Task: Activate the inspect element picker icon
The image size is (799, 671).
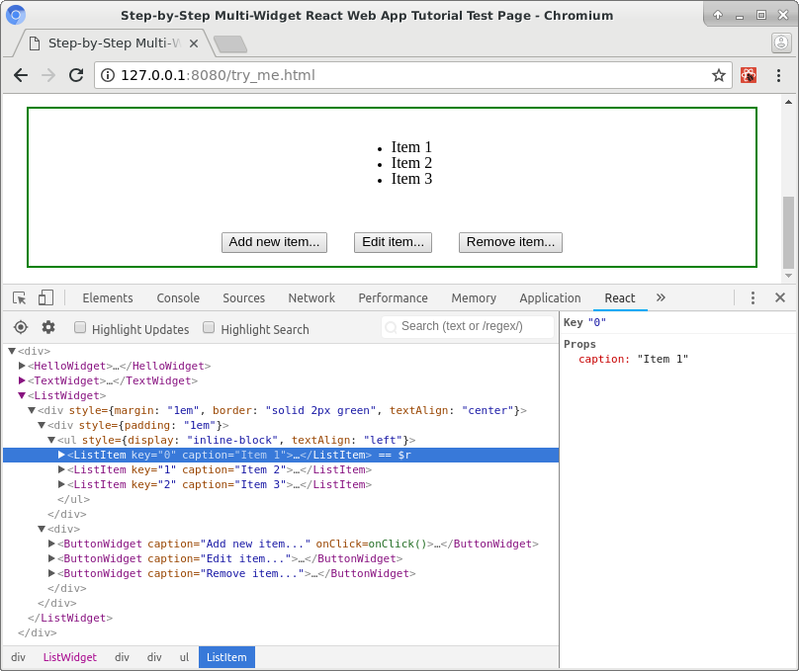Action: (20, 297)
